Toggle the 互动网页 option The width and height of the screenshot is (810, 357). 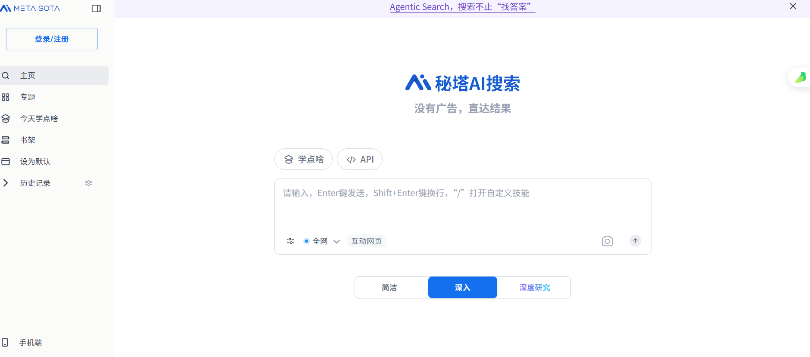(x=367, y=241)
